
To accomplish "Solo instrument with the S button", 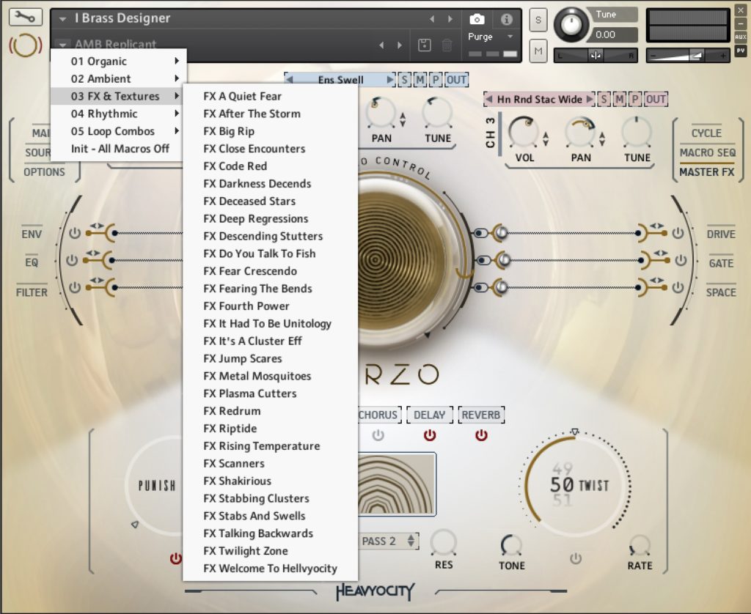I will coord(538,20).
